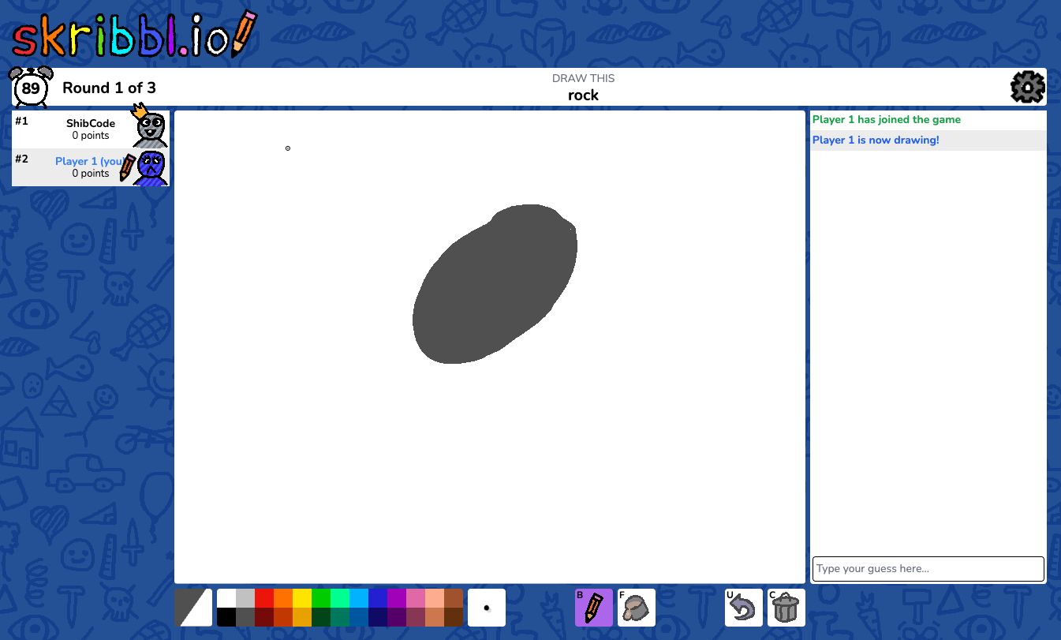
Task: Pick the yellow color swatch
Action: pyautogui.click(x=302, y=598)
